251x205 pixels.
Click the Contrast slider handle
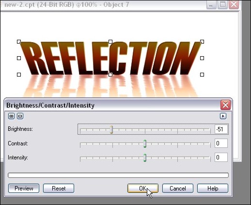[145, 143]
